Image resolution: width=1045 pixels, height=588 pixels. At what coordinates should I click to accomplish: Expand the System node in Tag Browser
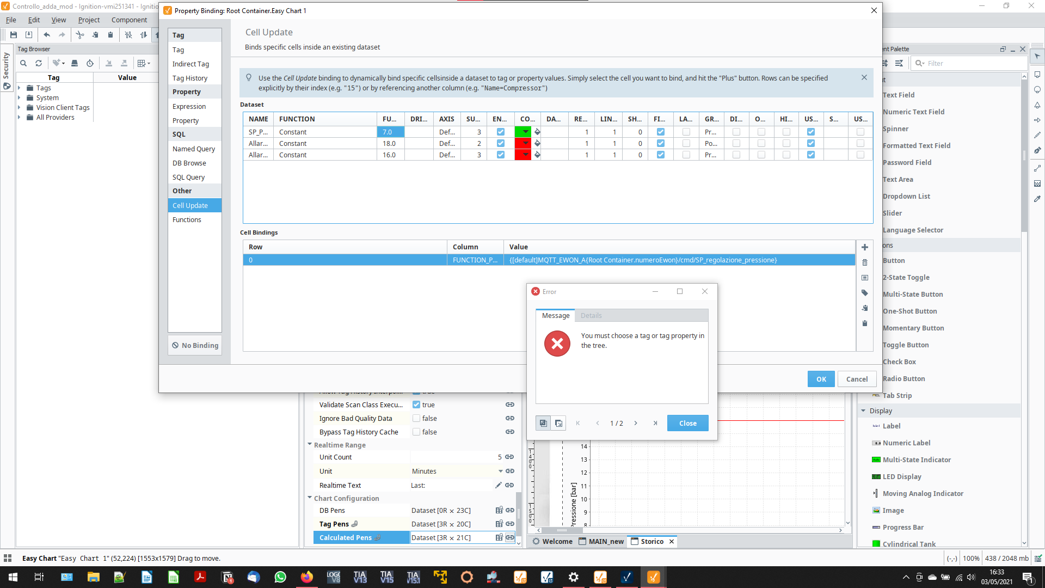tap(20, 97)
